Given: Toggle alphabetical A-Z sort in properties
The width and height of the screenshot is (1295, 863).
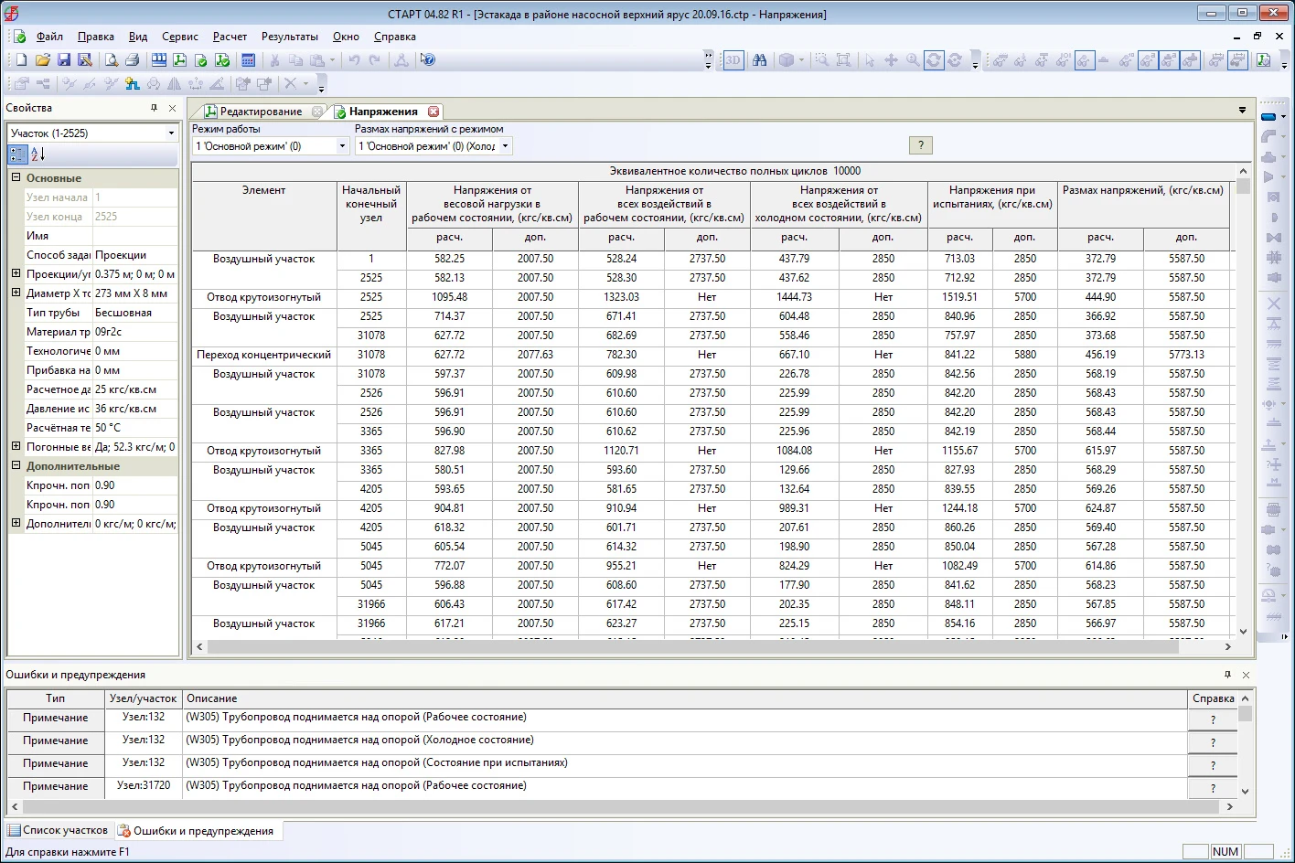Looking at the screenshot, I should coord(37,154).
